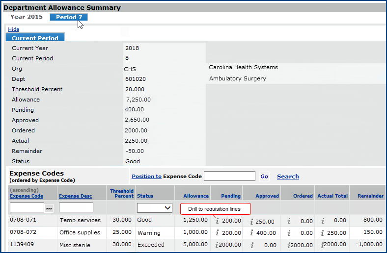Click the Hide link
The width and height of the screenshot is (387, 253).
[x=13, y=29]
